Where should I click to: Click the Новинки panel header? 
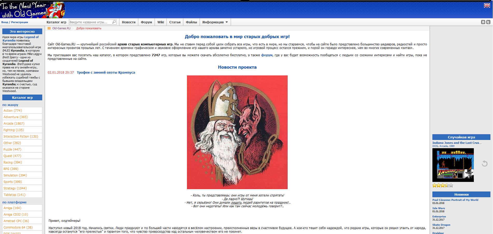[x=461, y=194]
